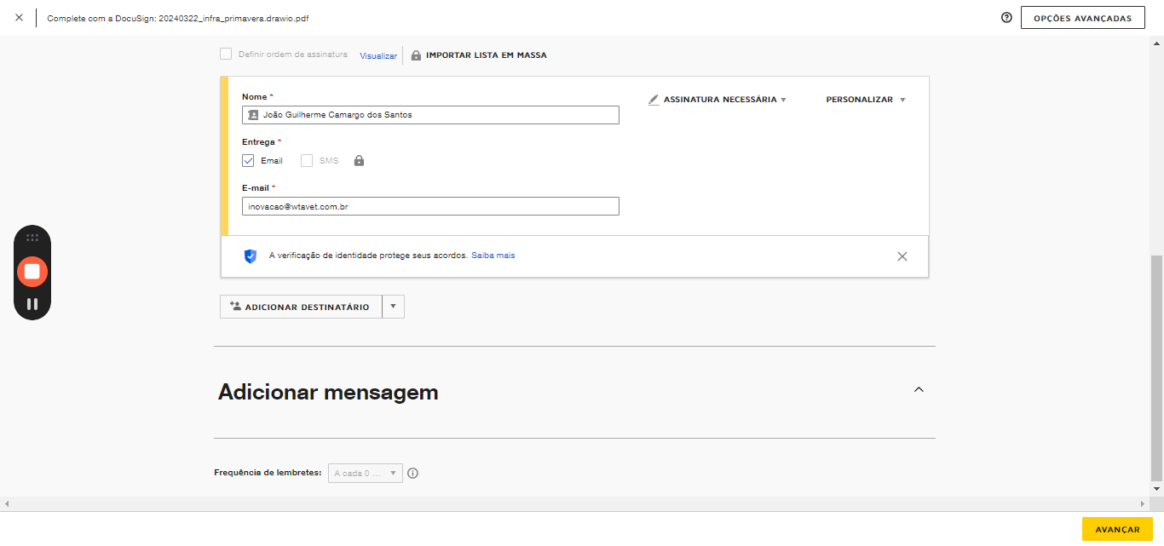Click the recorder drag handle dots

coord(32,238)
